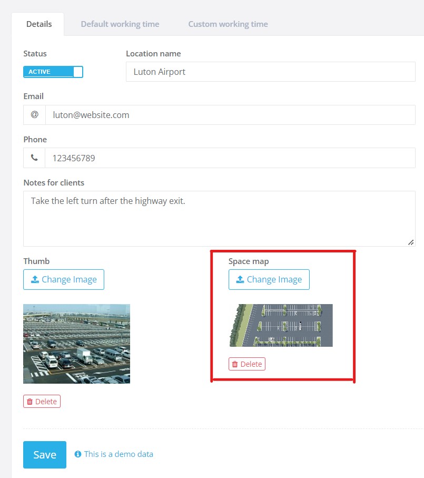Click the Status label
424x478 pixels.
pyautogui.click(x=35, y=54)
